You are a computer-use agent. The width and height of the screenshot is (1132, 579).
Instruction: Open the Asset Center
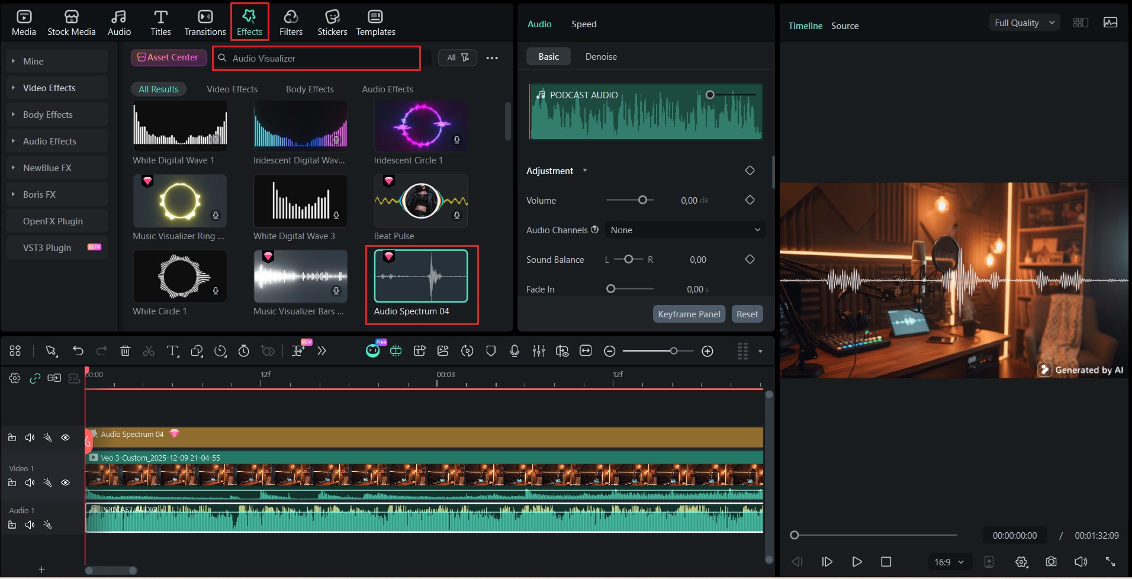click(x=168, y=57)
